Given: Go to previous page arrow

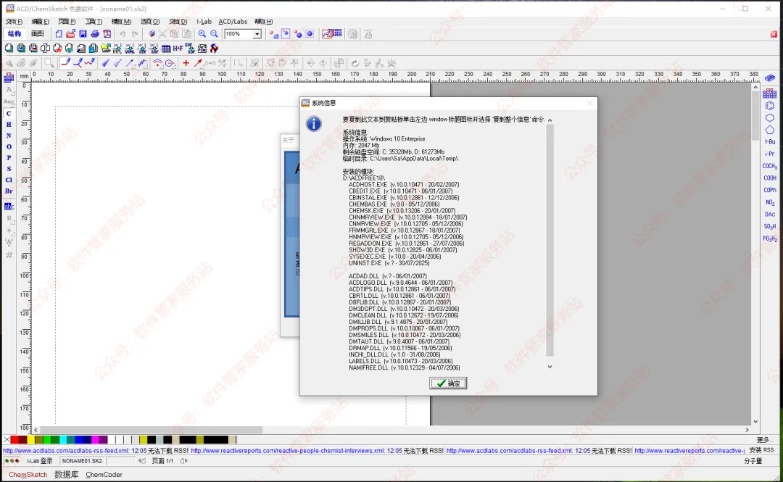Looking at the screenshot, I should point(143,461).
